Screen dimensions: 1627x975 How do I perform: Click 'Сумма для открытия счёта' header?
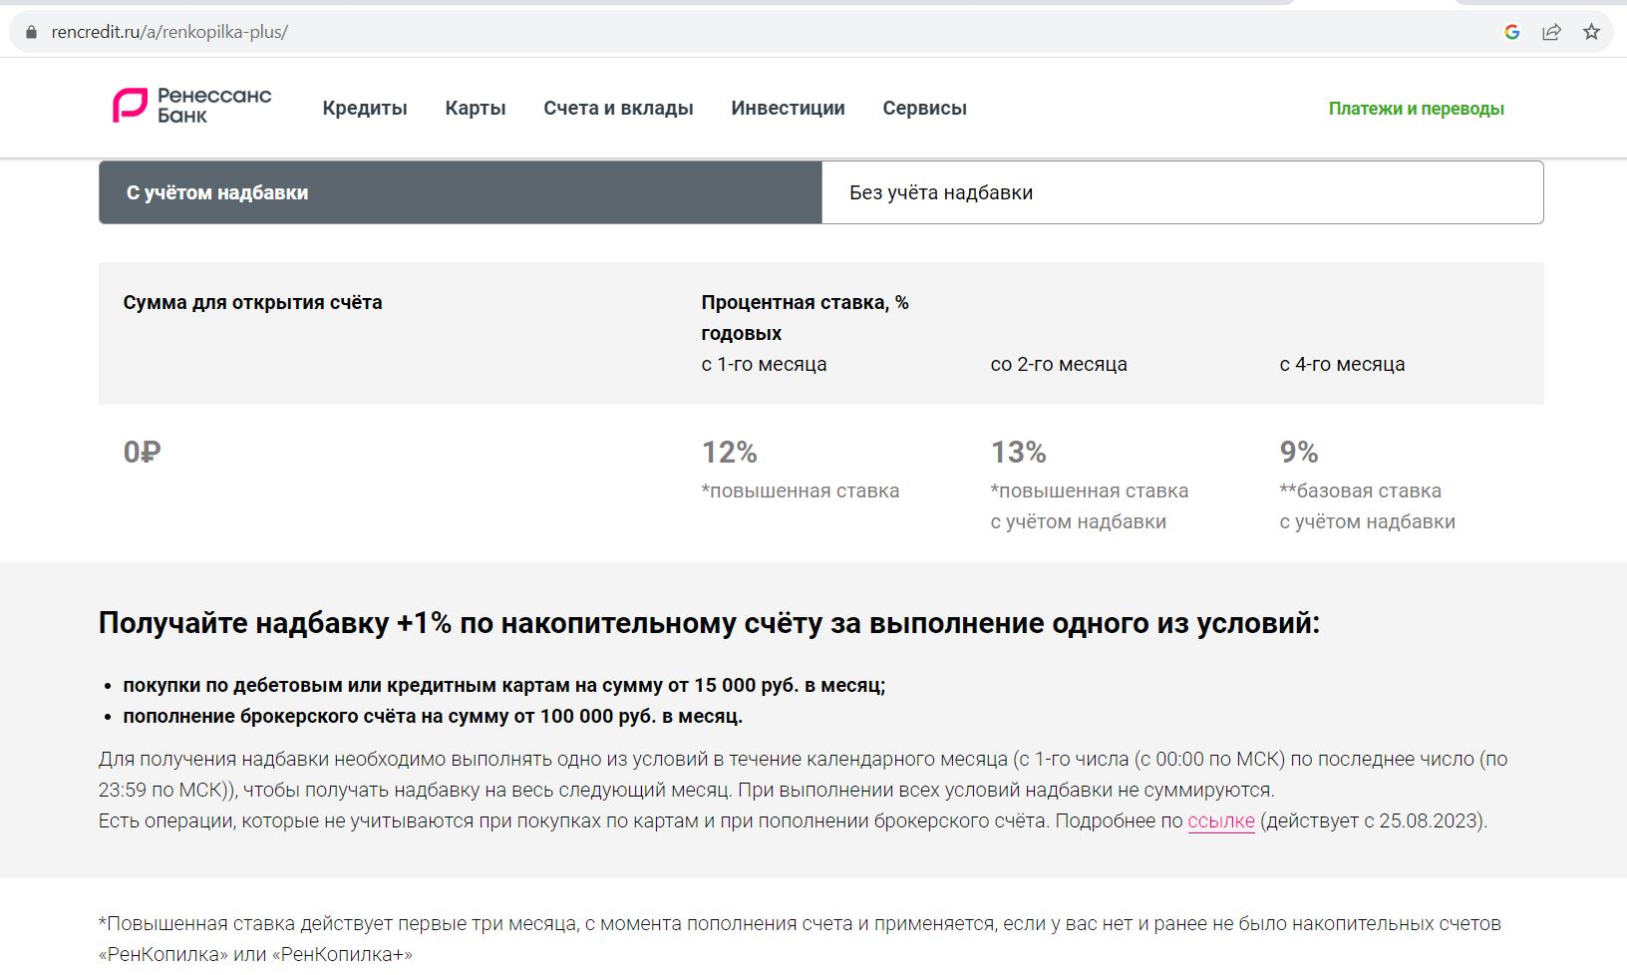(252, 302)
